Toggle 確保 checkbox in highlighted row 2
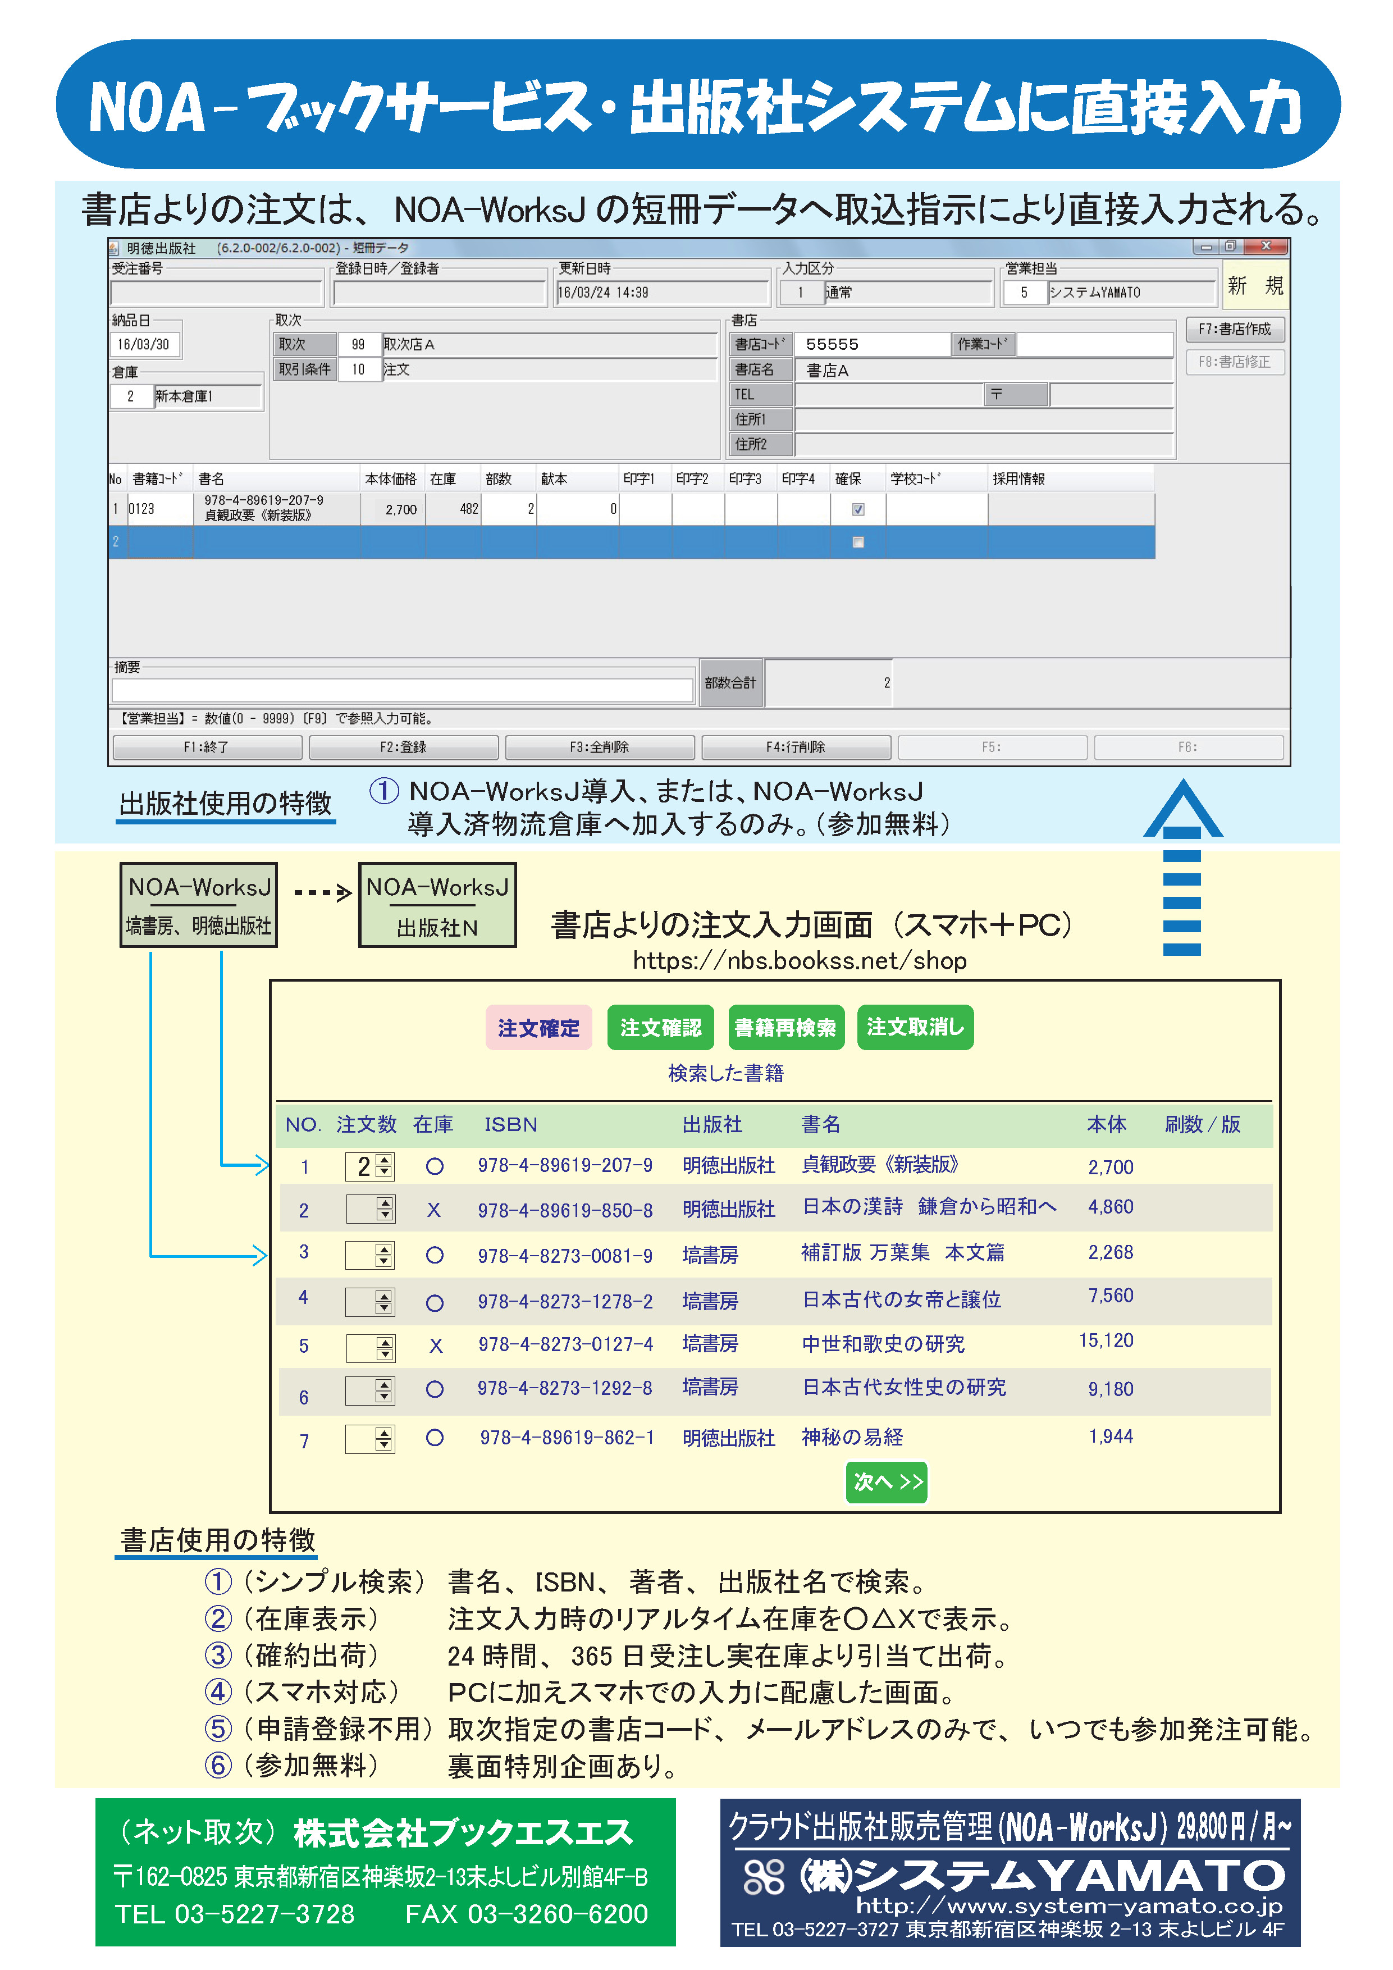 858,541
